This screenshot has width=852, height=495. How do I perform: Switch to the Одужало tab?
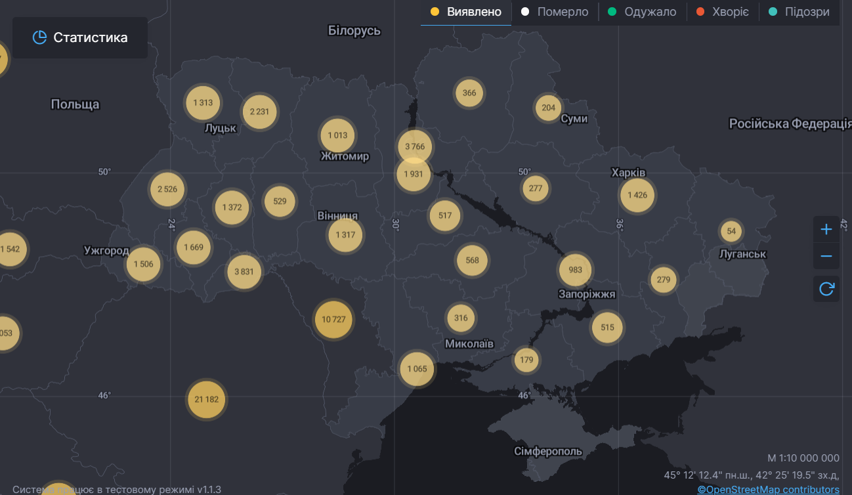[x=642, y=12]
